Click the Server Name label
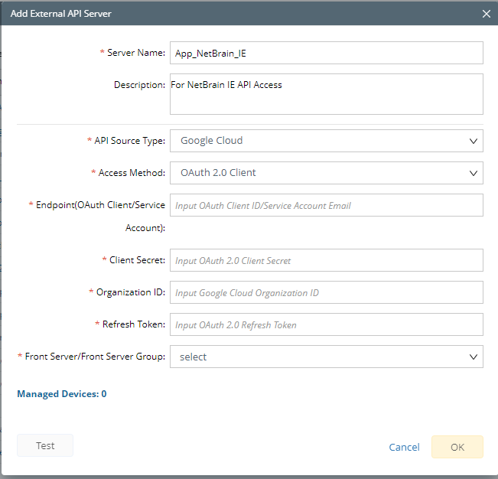 tap(135, 53)
